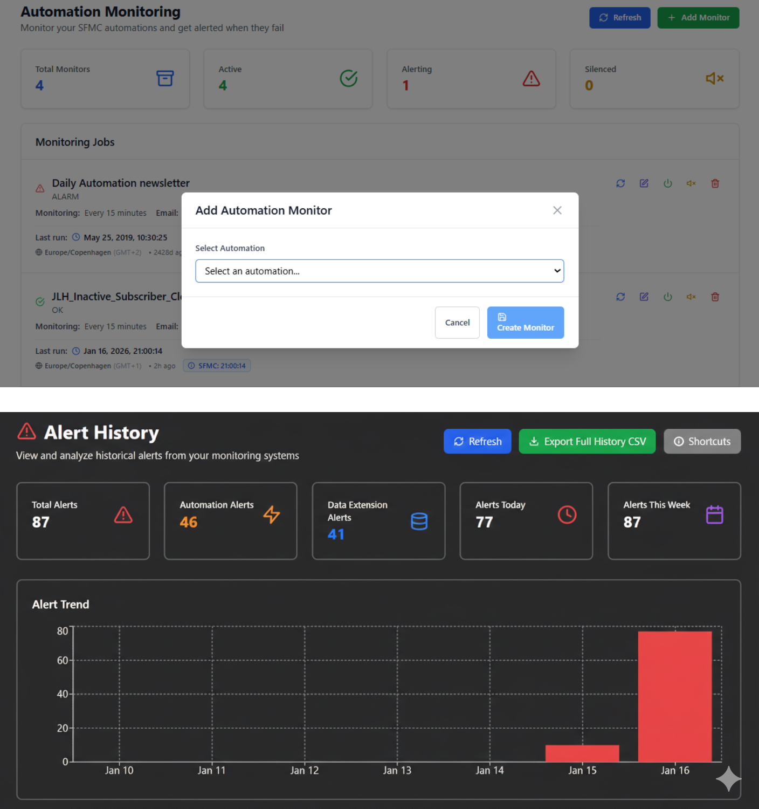Open the Select an automation dropdown
Image resolution: width=759 pixels, height=809 pixels.
[379, 271]
